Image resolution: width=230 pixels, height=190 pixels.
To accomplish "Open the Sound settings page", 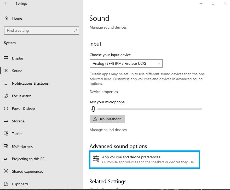I will 17,71.
